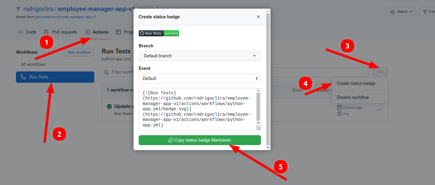The width and height of the screenshot is (435, 185).
Task: Select Disable workflow from the context menu
Action: tap(353, 97)
